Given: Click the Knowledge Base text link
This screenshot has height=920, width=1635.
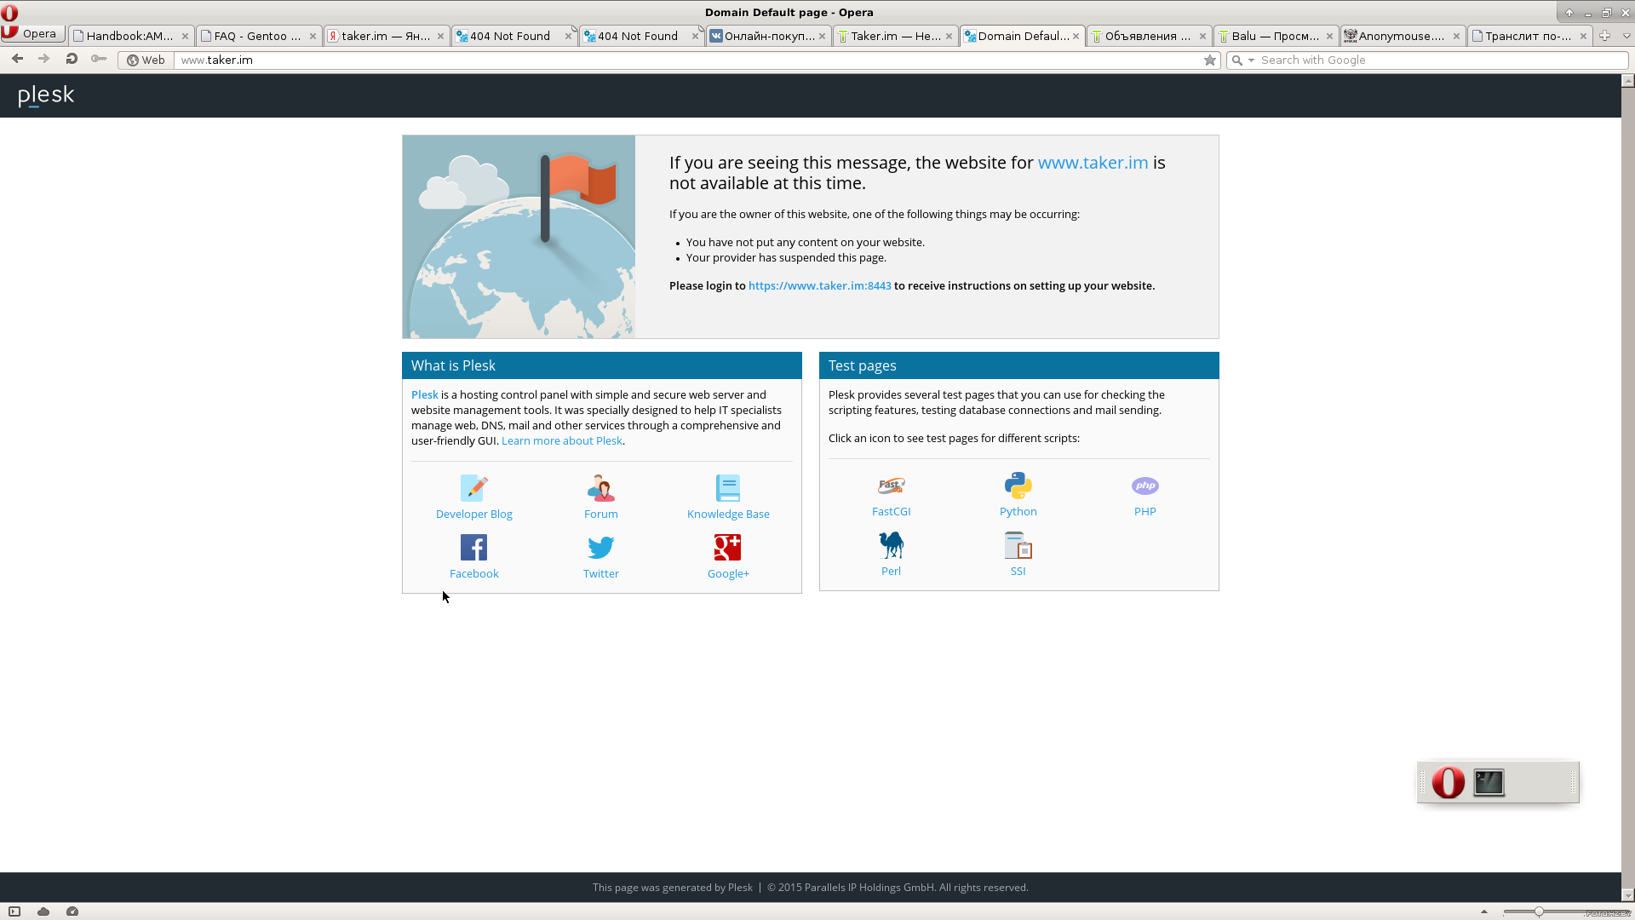Looking at the screenshot, I should [728, 514].
